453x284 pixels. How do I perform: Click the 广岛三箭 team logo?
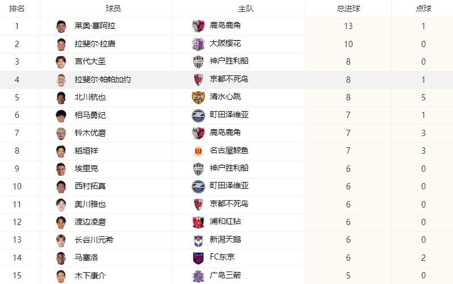198,275
